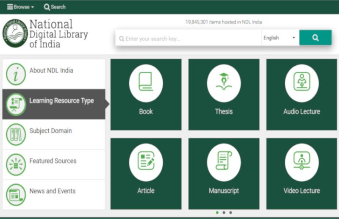Click the Featured Sources starburst icon
The width and height of the screenshot is (339, 219).
[16, 165]
